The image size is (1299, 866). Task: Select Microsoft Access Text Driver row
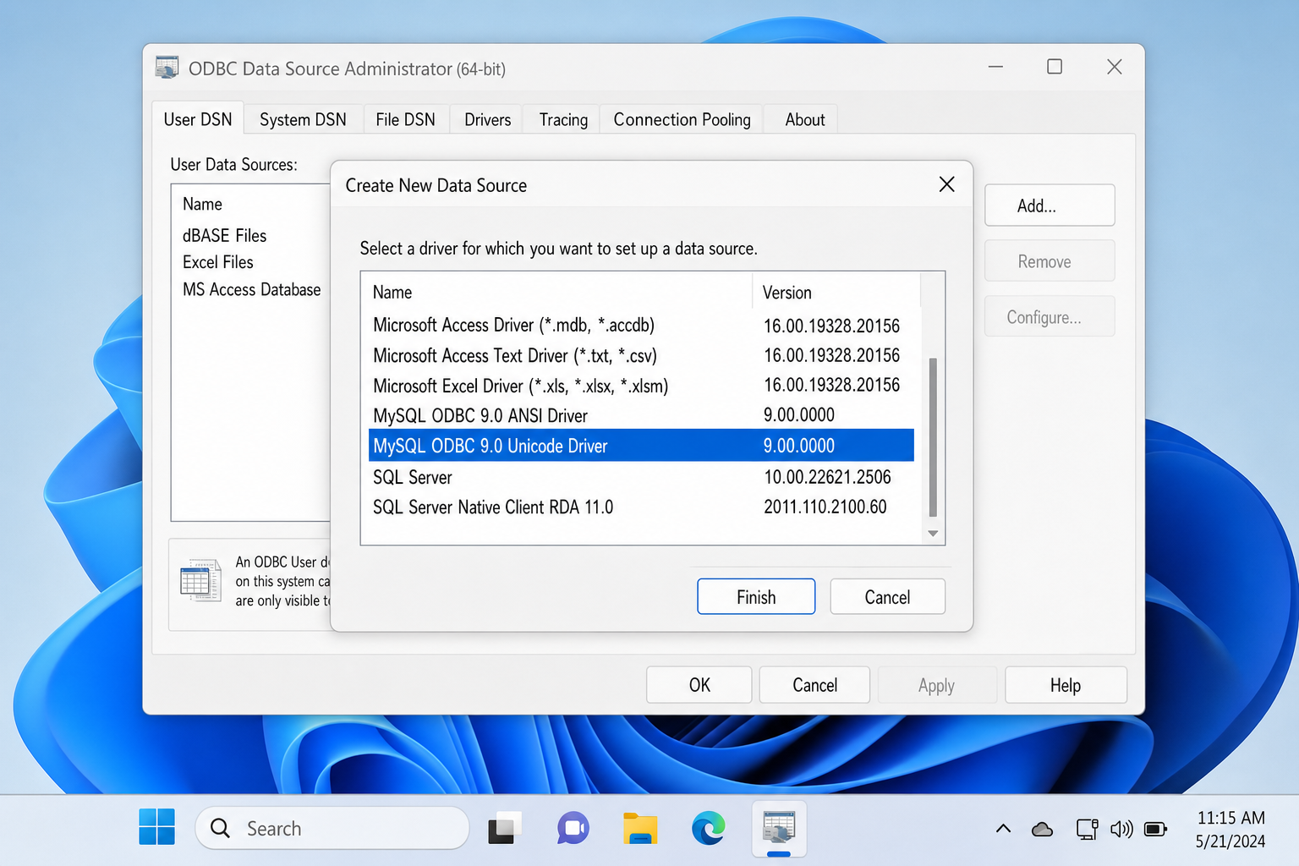click(x=641, y=355)
